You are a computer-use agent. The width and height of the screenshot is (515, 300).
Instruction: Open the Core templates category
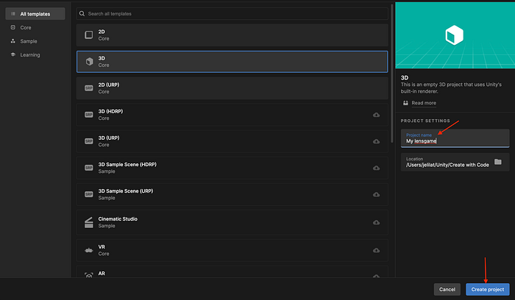point(26,27)
